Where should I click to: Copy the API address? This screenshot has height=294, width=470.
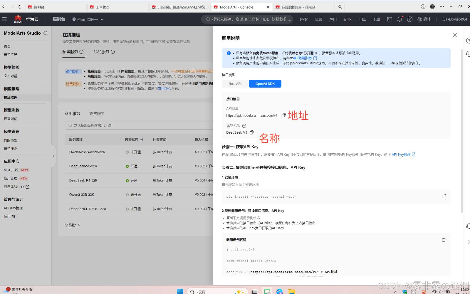pos(283,115)
